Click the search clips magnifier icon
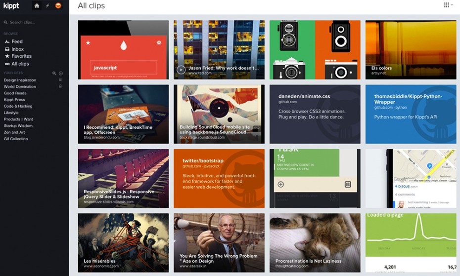Image resolution: width=460 pixels, height=276 pixels. tap(5, 22)
